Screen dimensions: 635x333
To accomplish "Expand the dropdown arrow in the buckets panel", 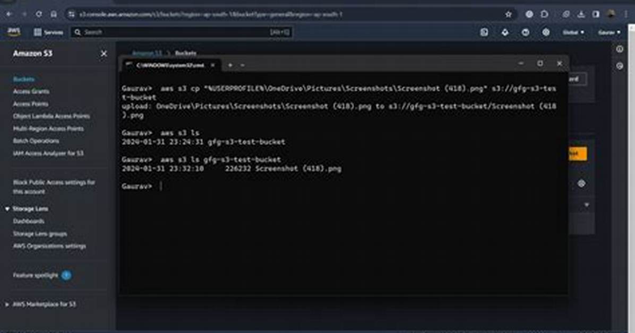I will [x=586, y=205].
